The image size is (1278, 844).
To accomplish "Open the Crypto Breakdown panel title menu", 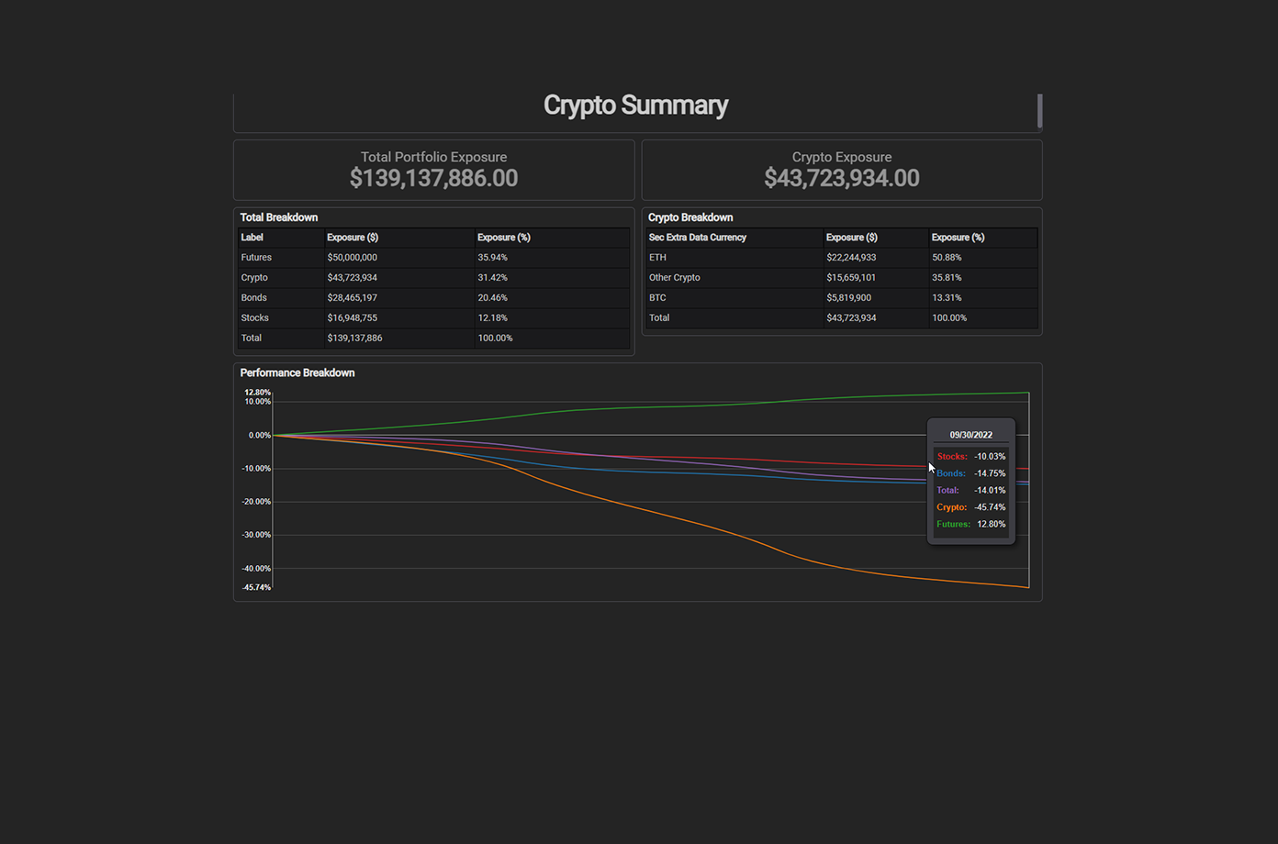I will (x=690, y=217).
